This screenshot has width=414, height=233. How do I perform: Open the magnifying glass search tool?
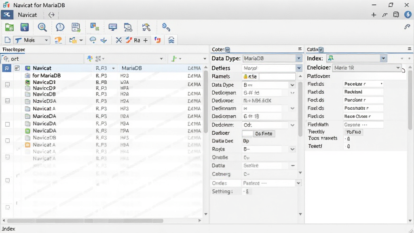click(x=42, y=27)
